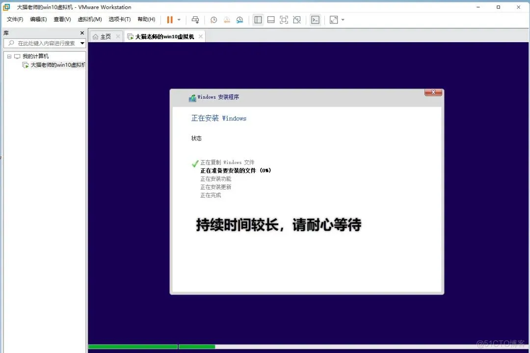This screenshot has height=353, width=530.
Task: Revert to snapshot with the second clock icon
Action: (x=227, y=20)
